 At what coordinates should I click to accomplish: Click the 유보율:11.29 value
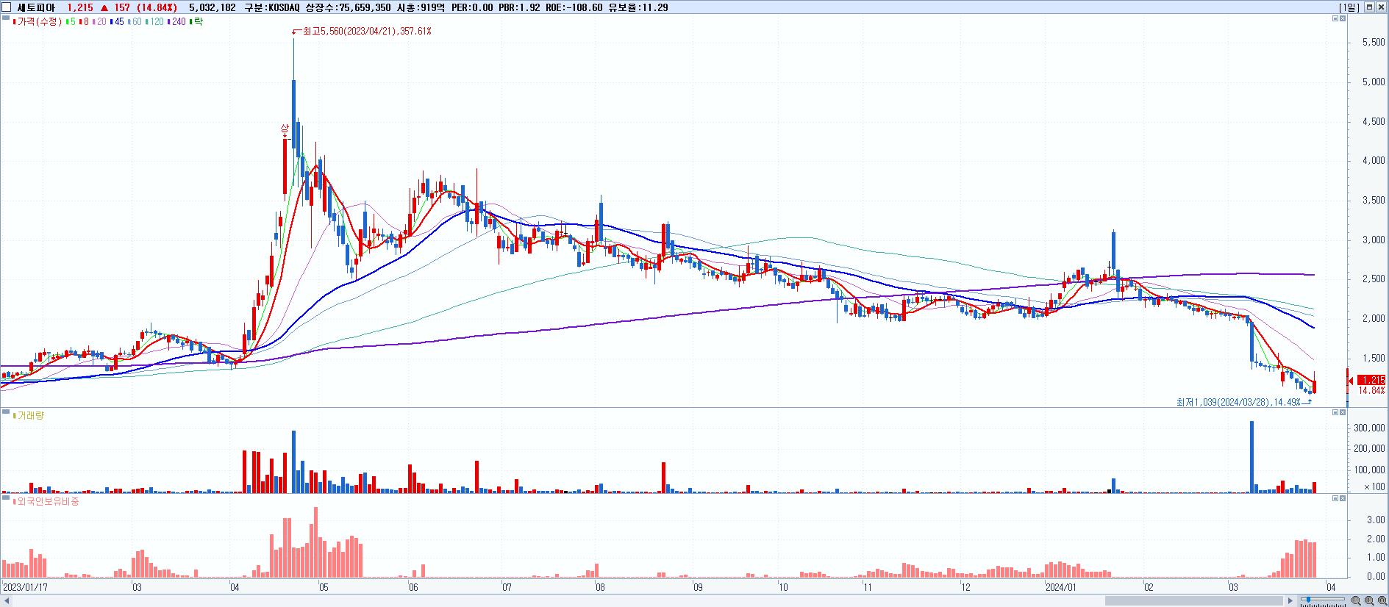point(638,7)
